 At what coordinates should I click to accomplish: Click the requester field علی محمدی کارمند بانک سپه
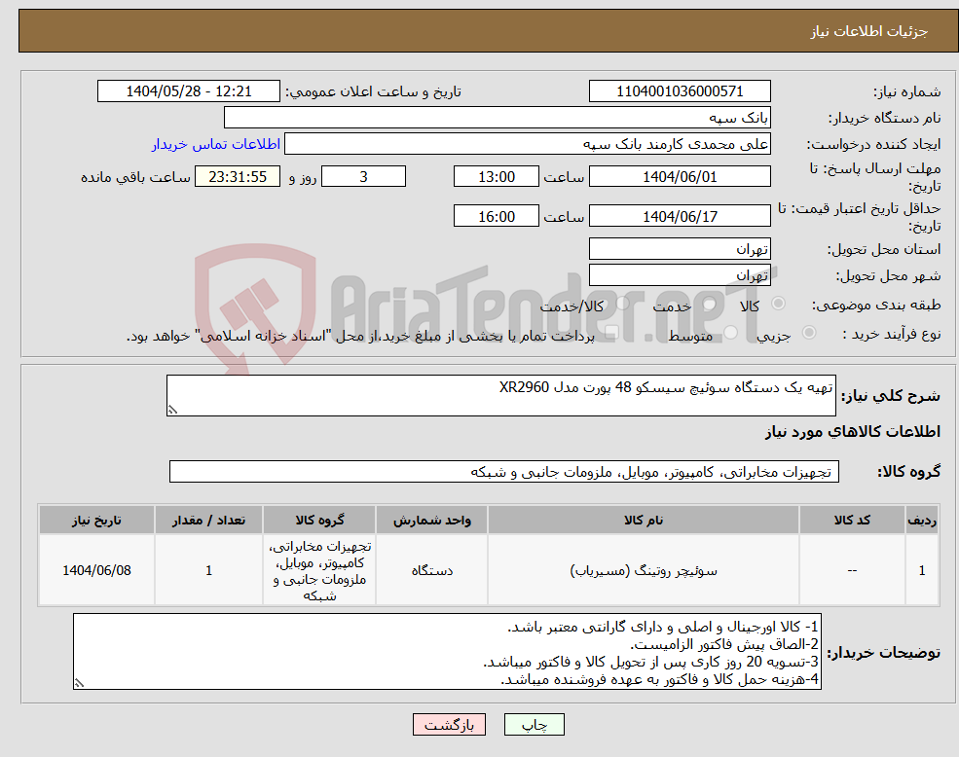point(527,144)
